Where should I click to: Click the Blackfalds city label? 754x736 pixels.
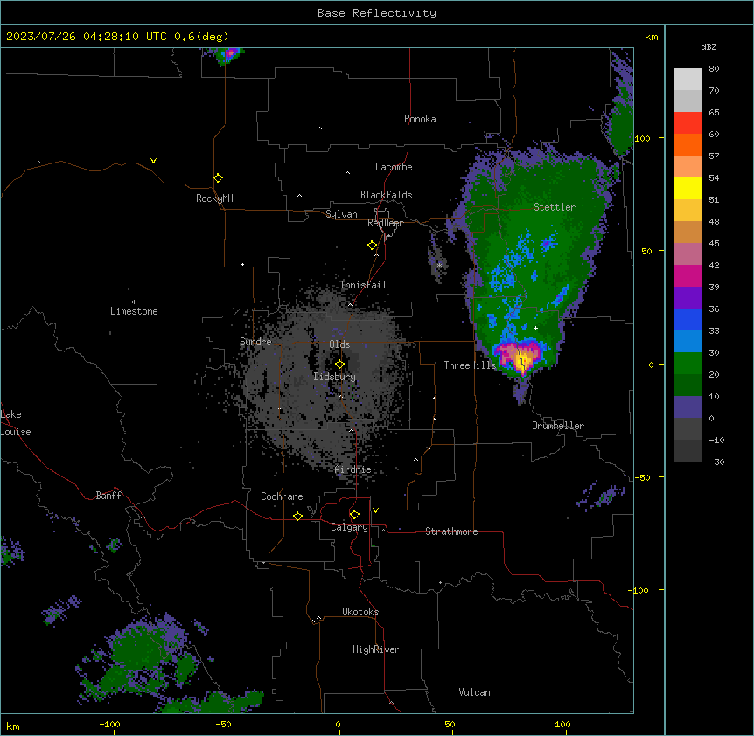tap(386, 195)
